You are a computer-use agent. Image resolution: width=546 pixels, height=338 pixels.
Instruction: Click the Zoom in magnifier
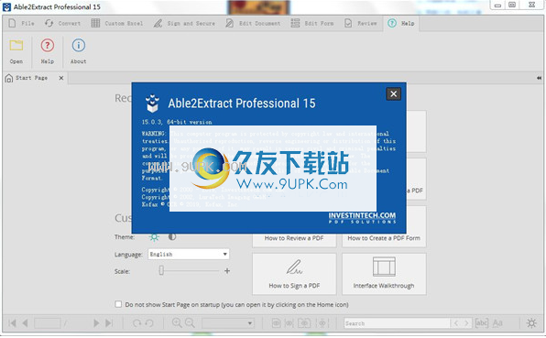[177, 322]
